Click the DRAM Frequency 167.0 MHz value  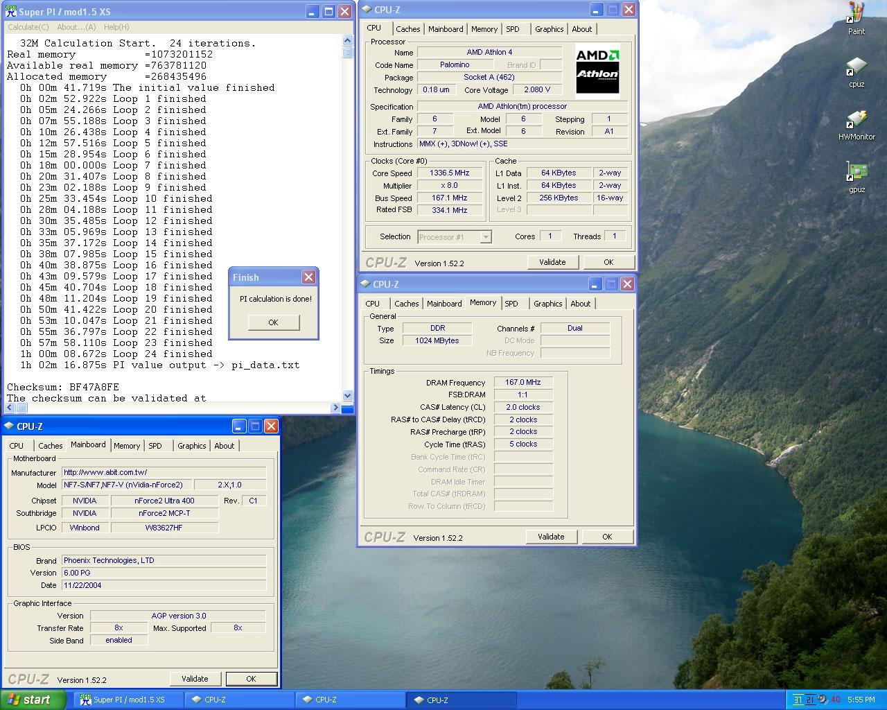coord(523,382)
